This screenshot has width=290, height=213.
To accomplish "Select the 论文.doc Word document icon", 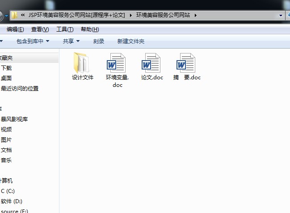I will (151, 63).
